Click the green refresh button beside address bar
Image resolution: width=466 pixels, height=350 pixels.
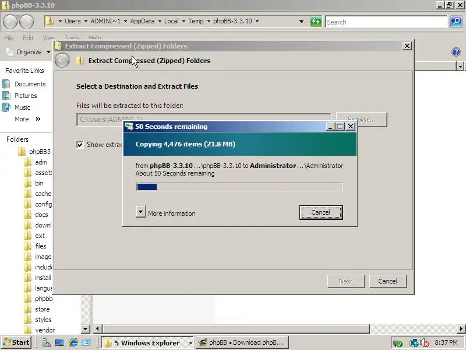pos(316,22)
